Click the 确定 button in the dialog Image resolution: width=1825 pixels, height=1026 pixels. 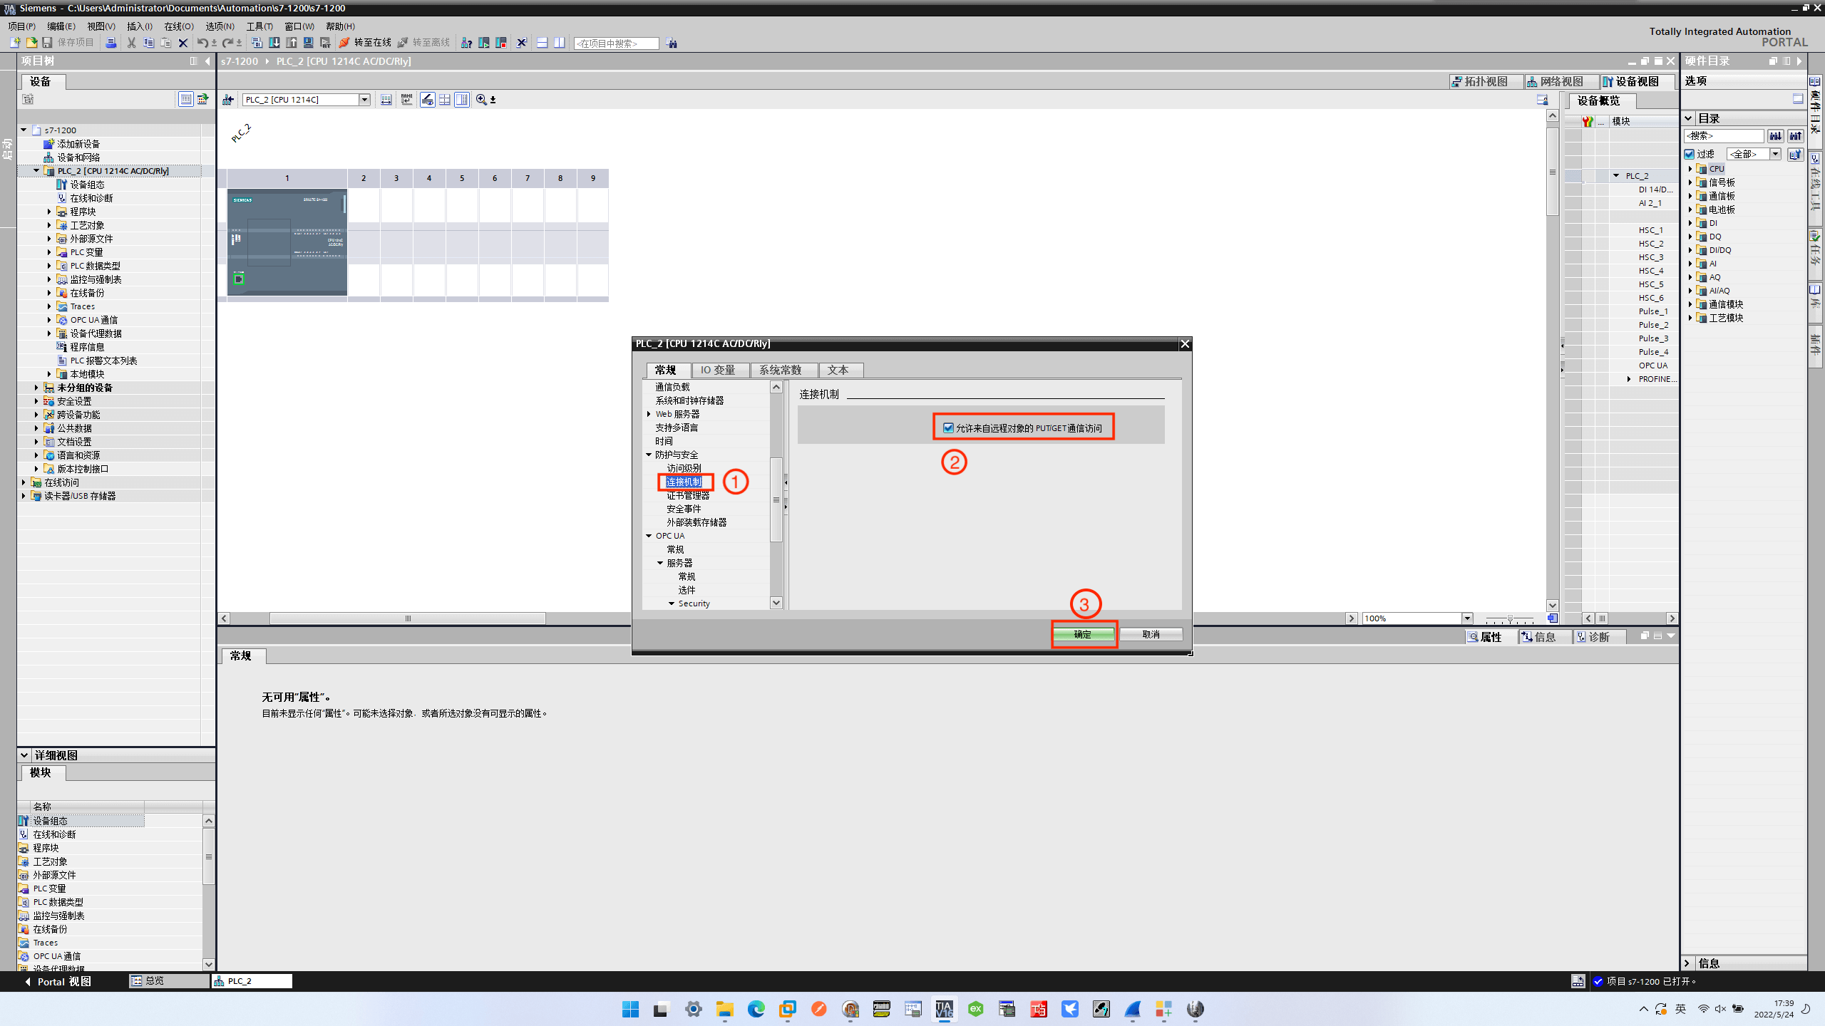point(1084,634)
